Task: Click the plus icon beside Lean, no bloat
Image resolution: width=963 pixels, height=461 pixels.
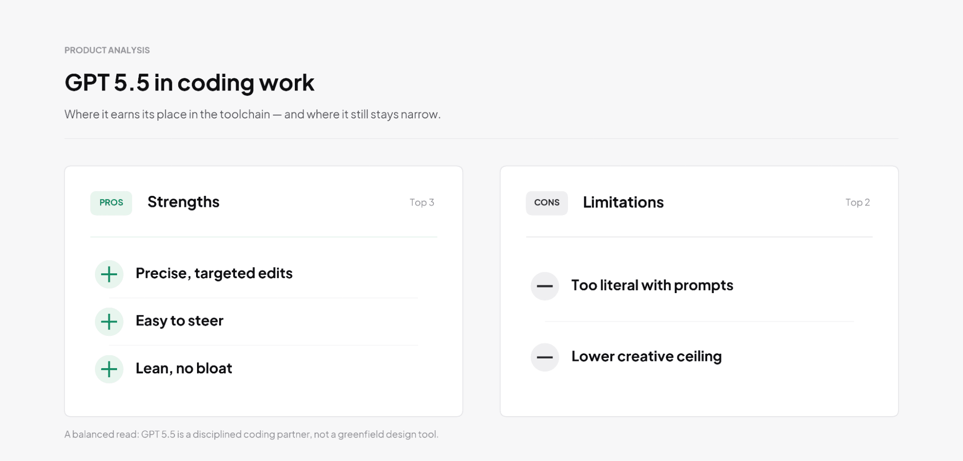Action: click(109, 369)
